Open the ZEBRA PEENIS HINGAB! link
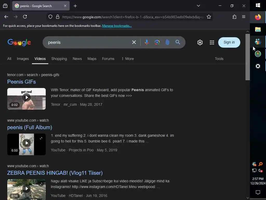This screenshot has height=200, width=266. pyautogui.click(x=55, y=173)
